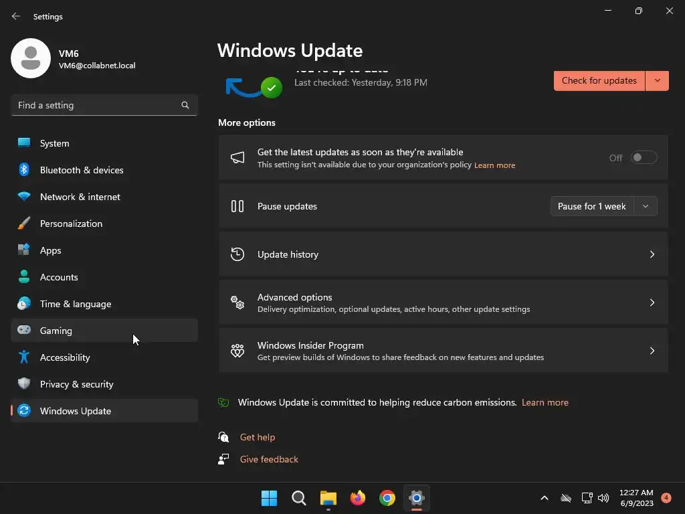The width and height of the screenshot is (685, 514).
Task: Click the back arrow next to Settings
Action: tap(16, 16)
